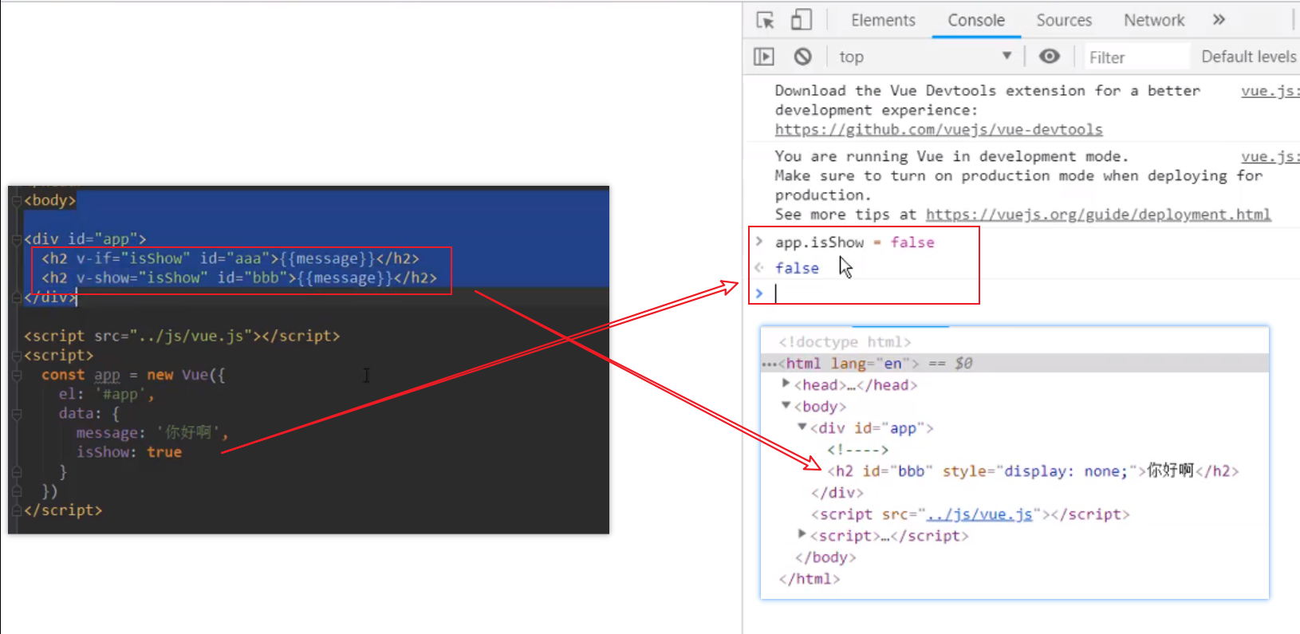Select the closing </body> tag row

tap(825, 557)
